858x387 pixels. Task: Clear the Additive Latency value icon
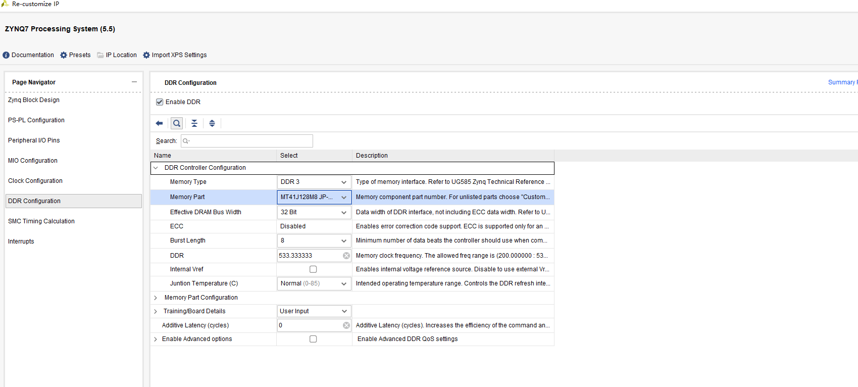(346, 325)
